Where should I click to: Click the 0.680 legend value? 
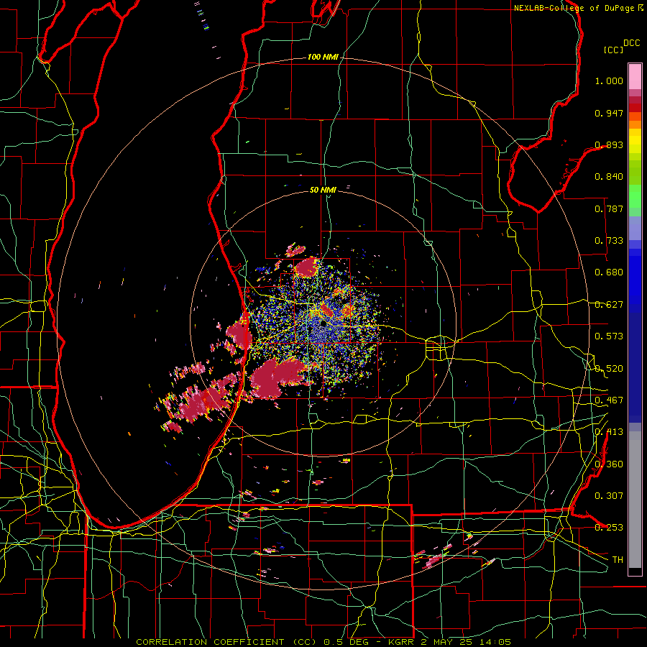click(x=609, y=272)
